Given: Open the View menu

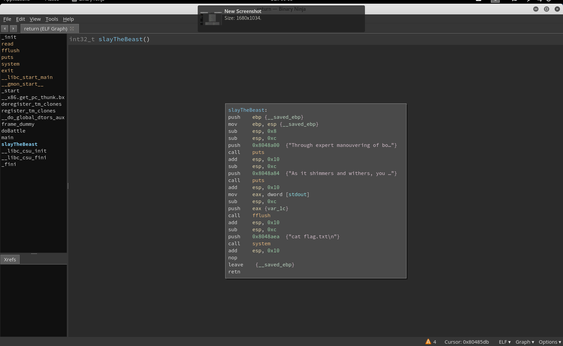Looking at the screenshot, I should [x=35, y=19].
